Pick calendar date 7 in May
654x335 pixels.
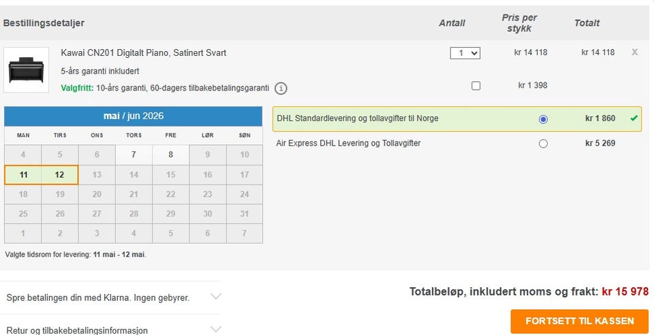coord(134,155)
